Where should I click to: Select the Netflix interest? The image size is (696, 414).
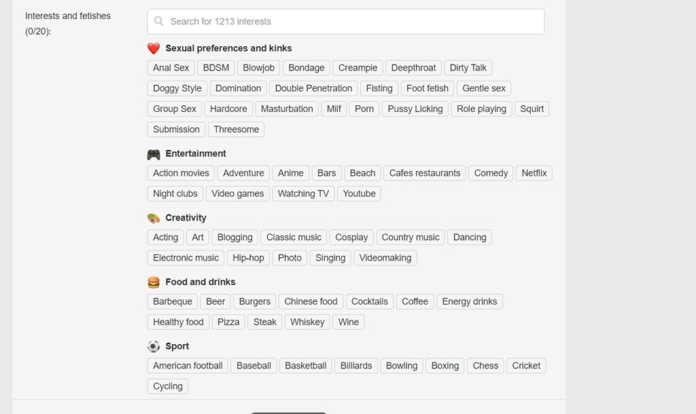click(534, 173)
